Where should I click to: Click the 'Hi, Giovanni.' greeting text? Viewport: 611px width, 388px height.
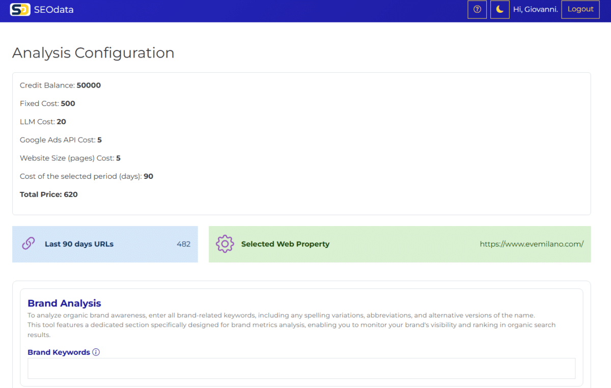536,9
